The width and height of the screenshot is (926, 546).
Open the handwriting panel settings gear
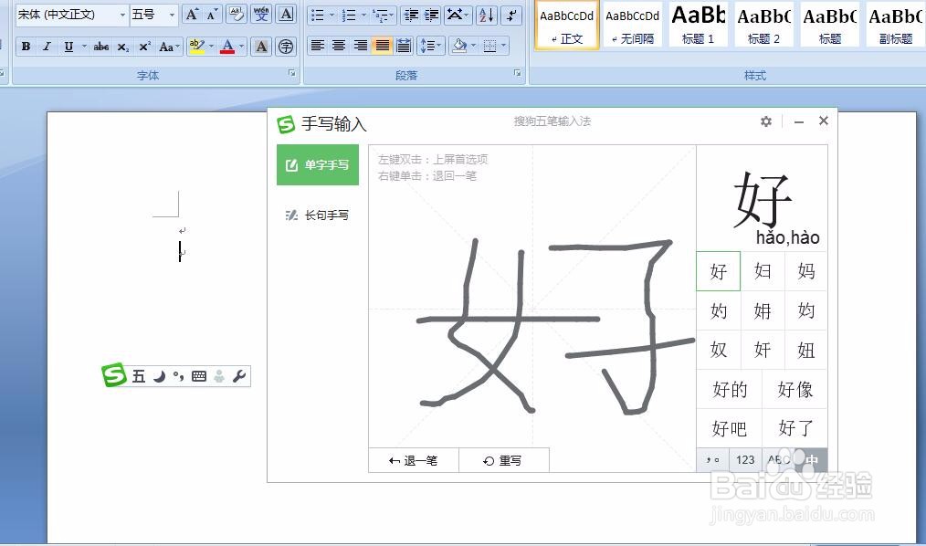tap(766, 121)
